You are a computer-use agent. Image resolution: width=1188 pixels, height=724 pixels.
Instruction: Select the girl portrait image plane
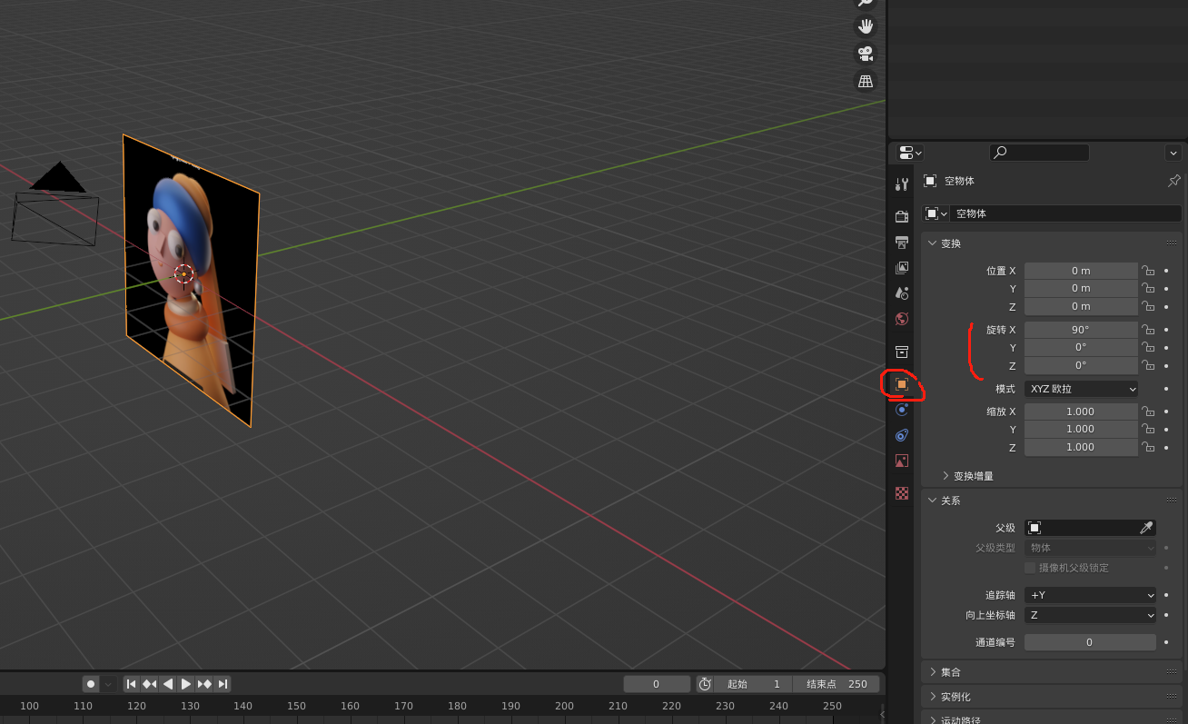[x=191, y=282]
